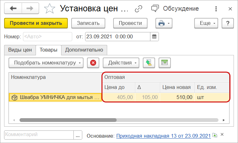Image resolution: width=238 pixels, height=143 pixels.
Task: Open the Дополнительно tab
Action: 84,50
